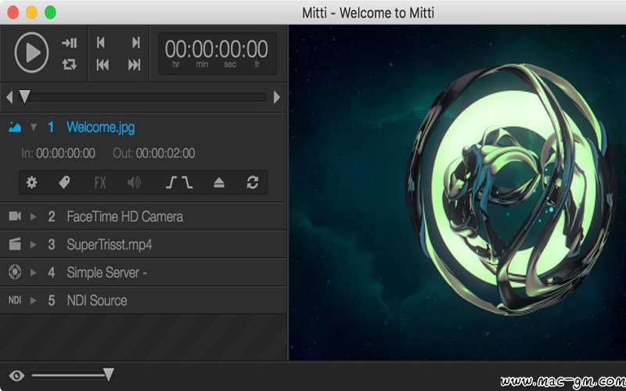626x391 pixels.
Task: Click cue number 2
Action: (x=52, y=217)
